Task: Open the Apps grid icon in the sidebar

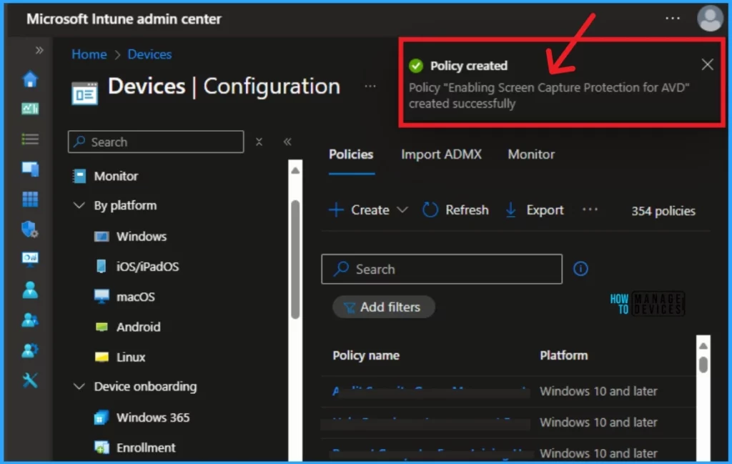Action: click(30, 199)
